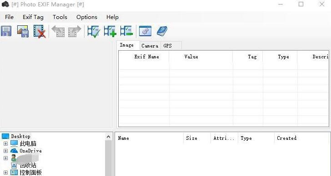Click the remove tag green minus icon
331x176 pixels.
(x=127, y=31)
